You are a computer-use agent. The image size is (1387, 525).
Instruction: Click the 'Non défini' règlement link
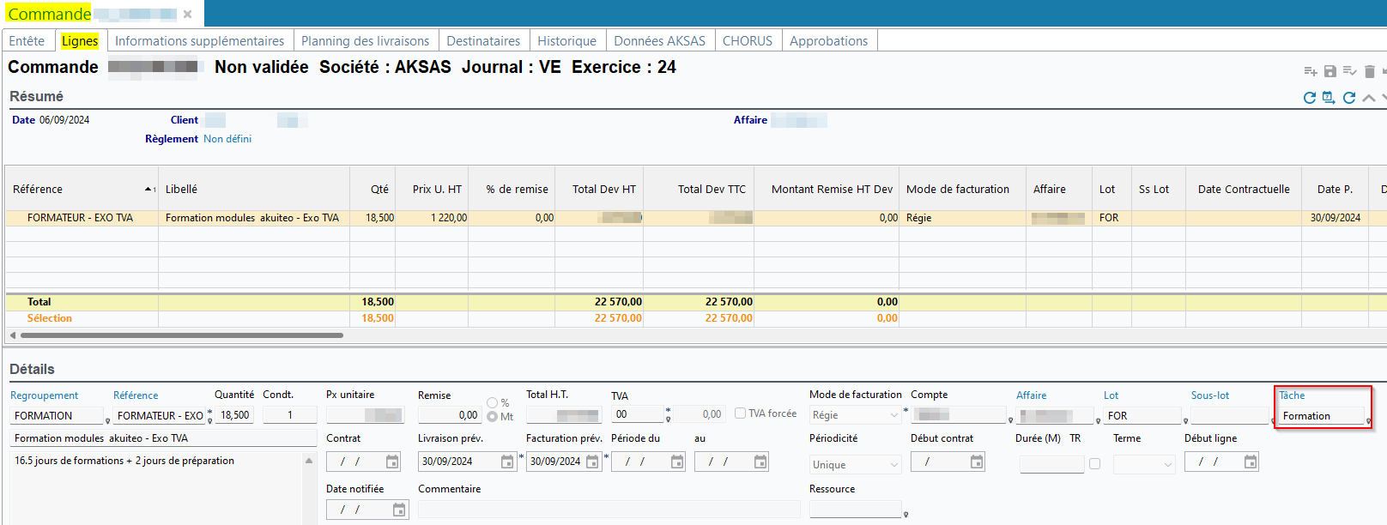pyautogui.click(x=227, y=139)
